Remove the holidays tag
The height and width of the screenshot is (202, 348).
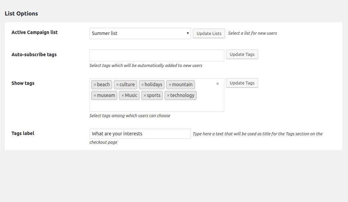(x=143, y=85)
